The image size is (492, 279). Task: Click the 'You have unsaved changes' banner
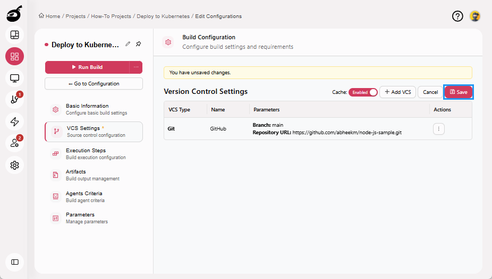318,73
